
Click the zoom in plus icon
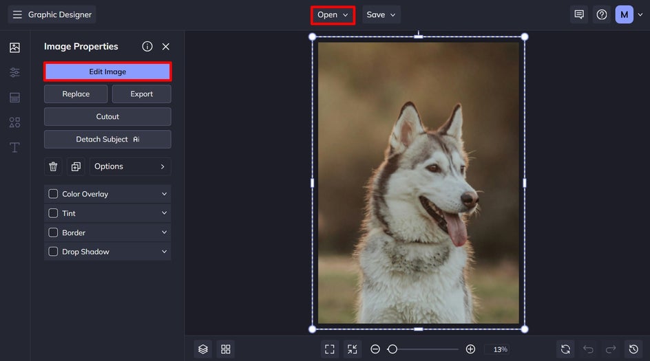point(470,349)
